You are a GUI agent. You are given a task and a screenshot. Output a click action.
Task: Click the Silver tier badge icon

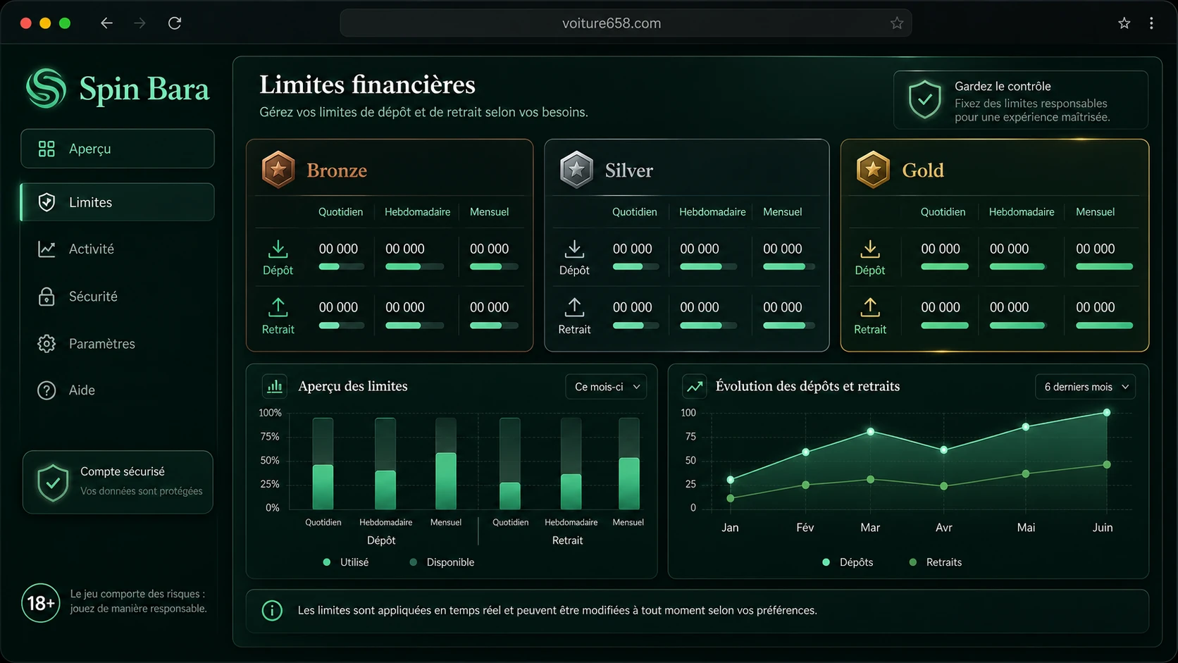pos(576,170)
